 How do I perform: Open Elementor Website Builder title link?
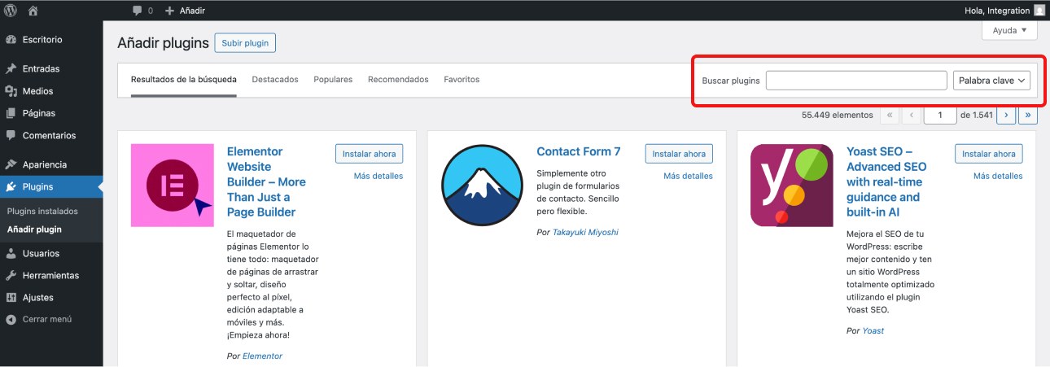tap(266, 182)
